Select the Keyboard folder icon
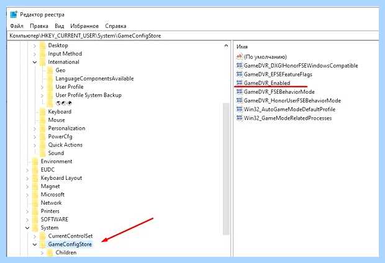The image size is (385, 263). [42, 112]
